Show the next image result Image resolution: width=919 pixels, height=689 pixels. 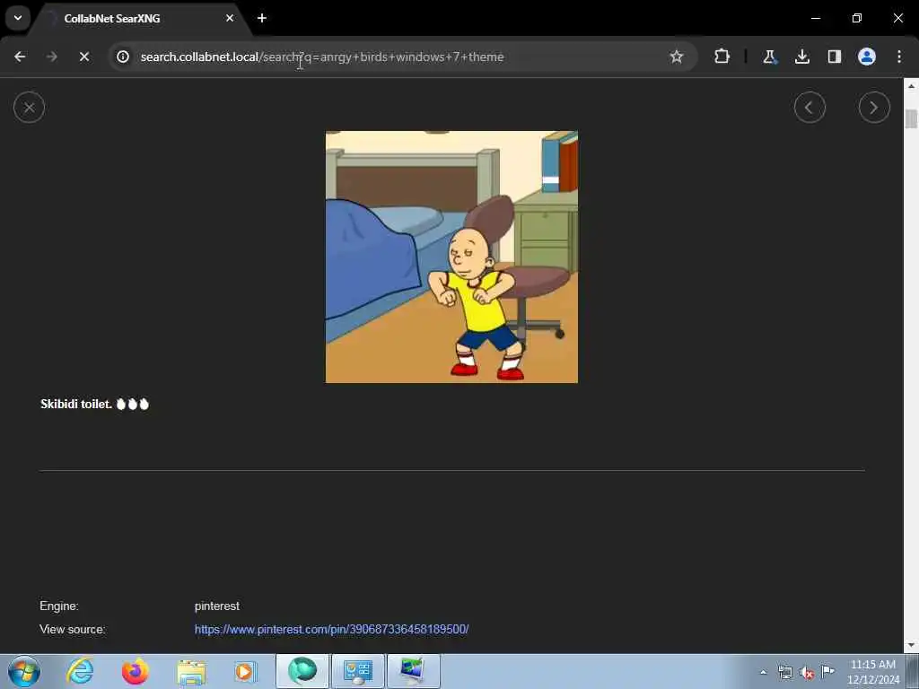point(874,108)
